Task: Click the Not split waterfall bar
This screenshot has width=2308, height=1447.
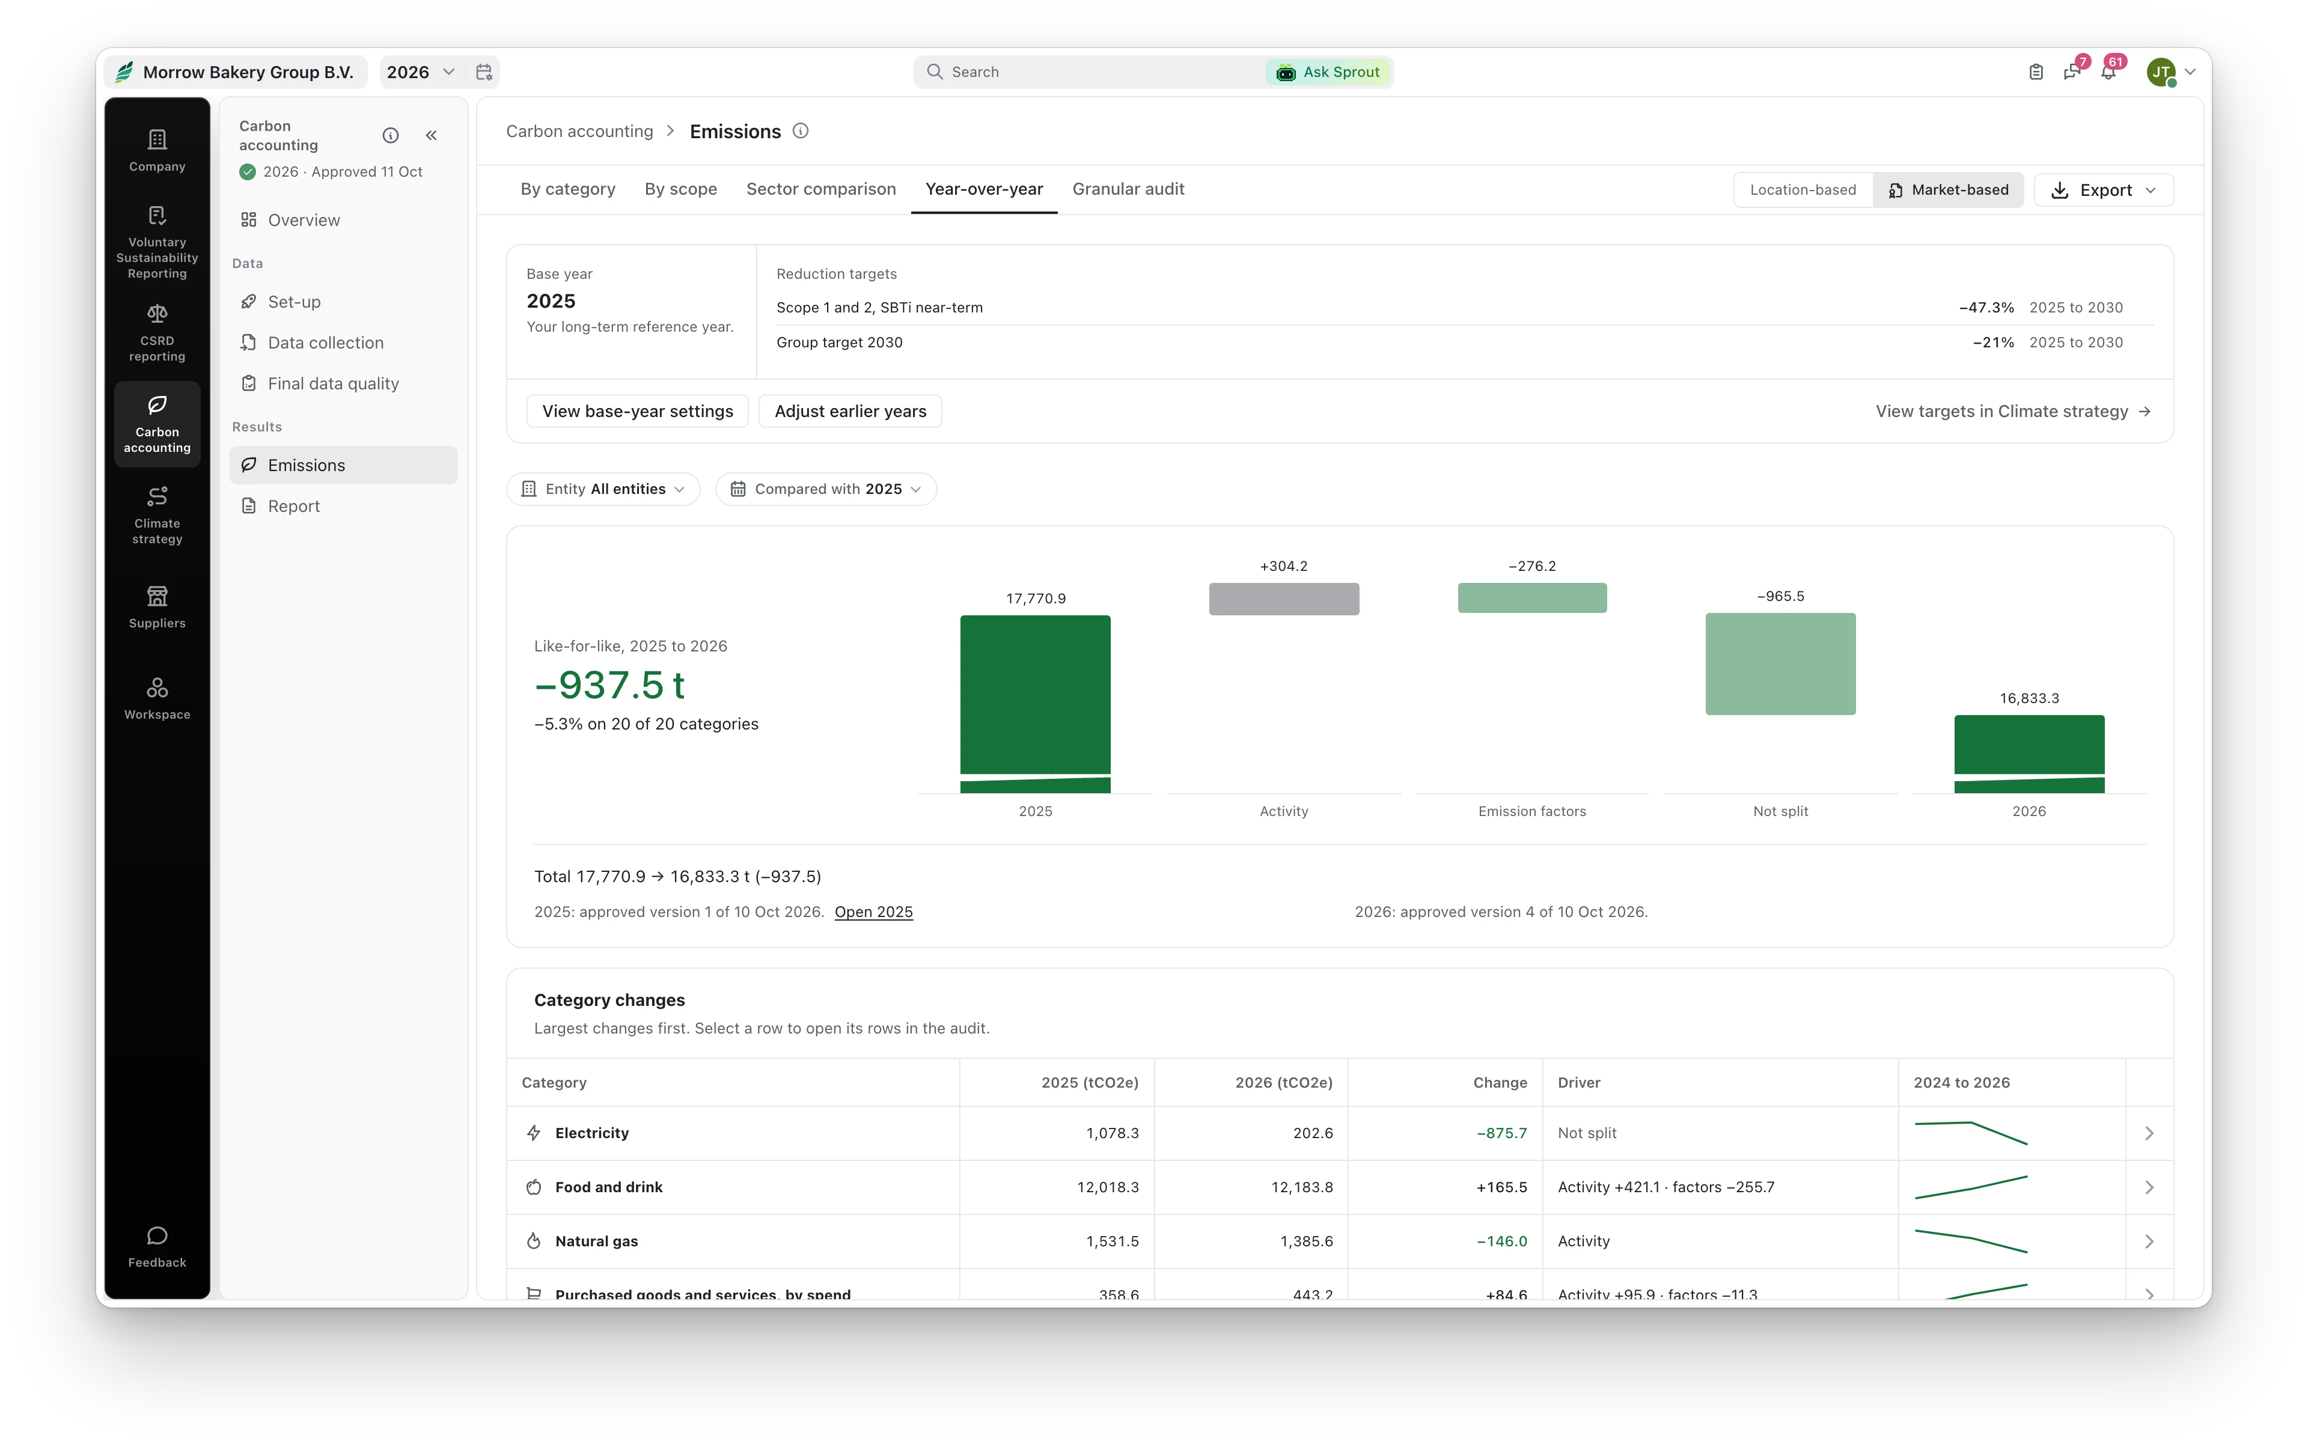Action: 1780,663
